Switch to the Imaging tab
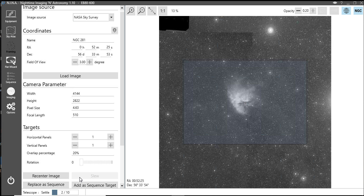The image size is (364, 196). (x=11, y=93)
